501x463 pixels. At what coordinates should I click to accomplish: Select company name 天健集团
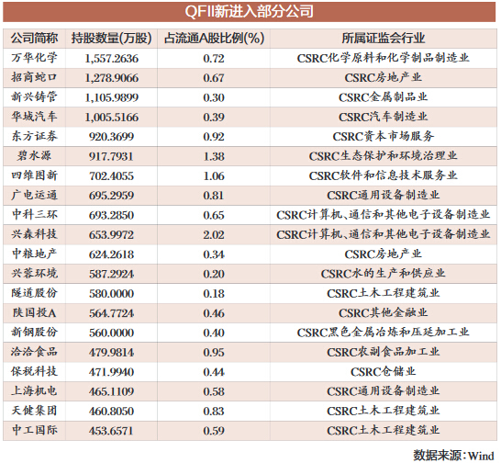(34, 411)
